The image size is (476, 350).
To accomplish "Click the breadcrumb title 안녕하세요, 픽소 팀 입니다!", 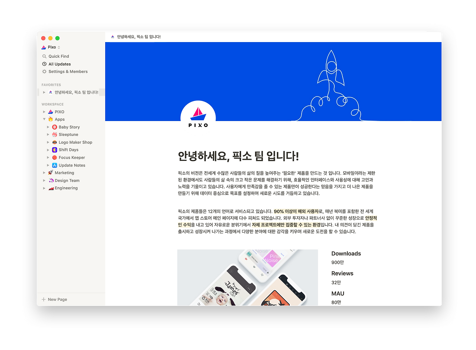I will [x=139, y=37].
